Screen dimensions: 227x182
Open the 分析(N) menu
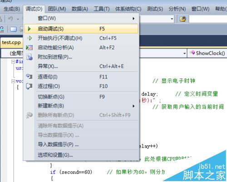(177, 9)
